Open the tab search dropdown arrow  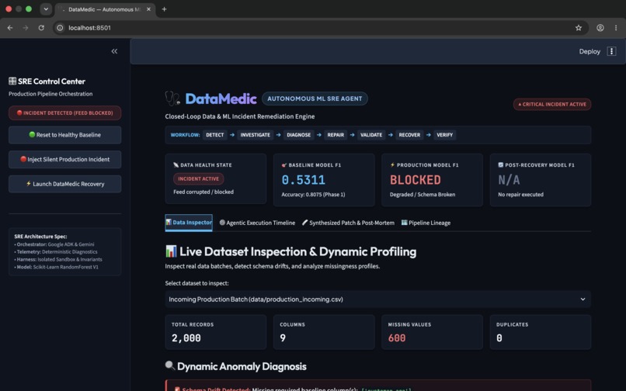click(x=46, y=9)
